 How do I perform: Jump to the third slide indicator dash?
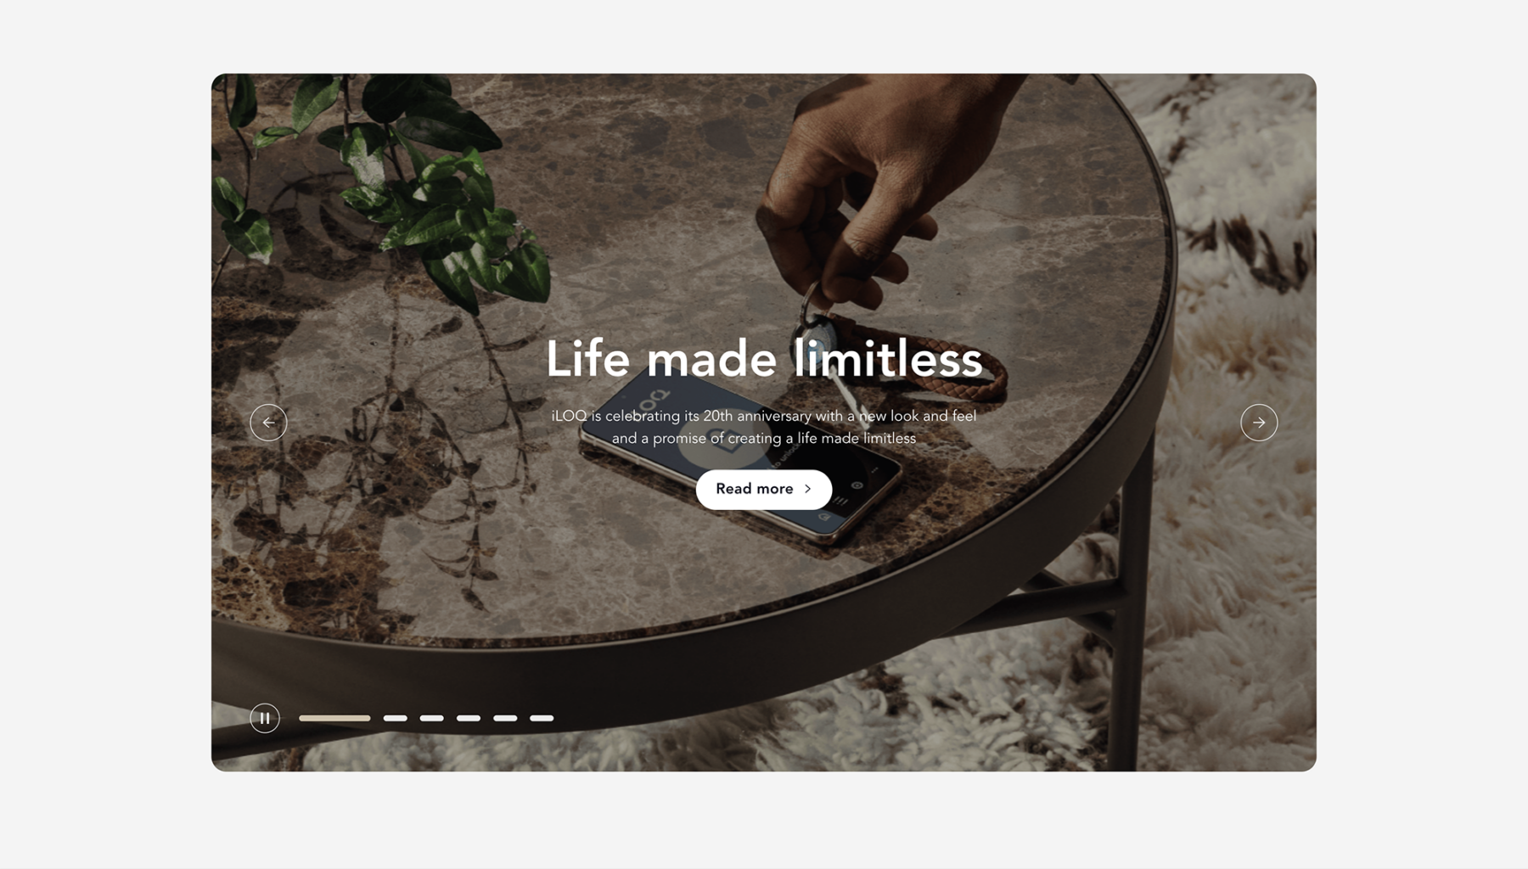431,718
